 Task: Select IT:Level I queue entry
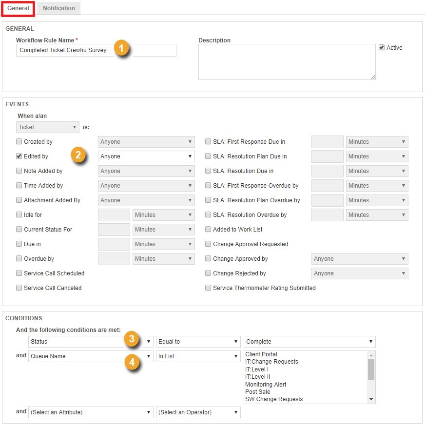pos(256,369)
